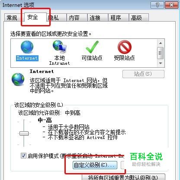Click the zone list scroll up arrow
The image size is (180, 180).
(x=161, y=43)
